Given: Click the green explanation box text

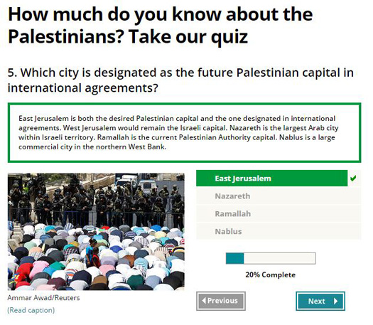Looking at the screenshot, I should point(178,132).
